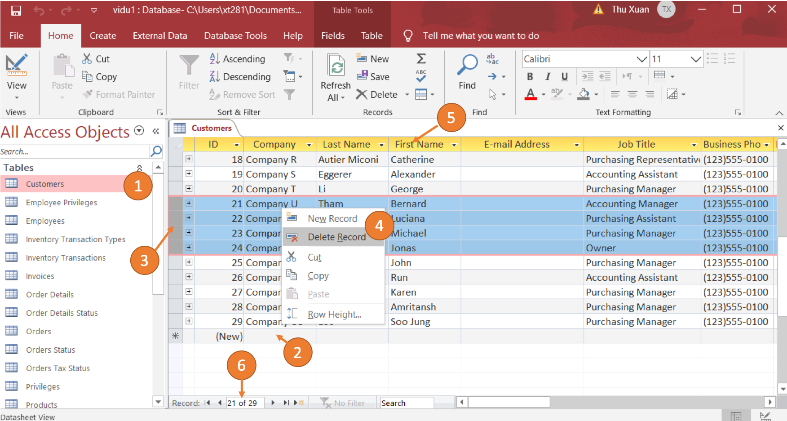Expand subdatasheet for record 25
This screenshot has width=787, height=421.
click(189, 262)
